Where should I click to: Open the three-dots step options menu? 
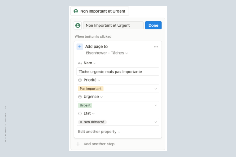(x=156, y=47)
